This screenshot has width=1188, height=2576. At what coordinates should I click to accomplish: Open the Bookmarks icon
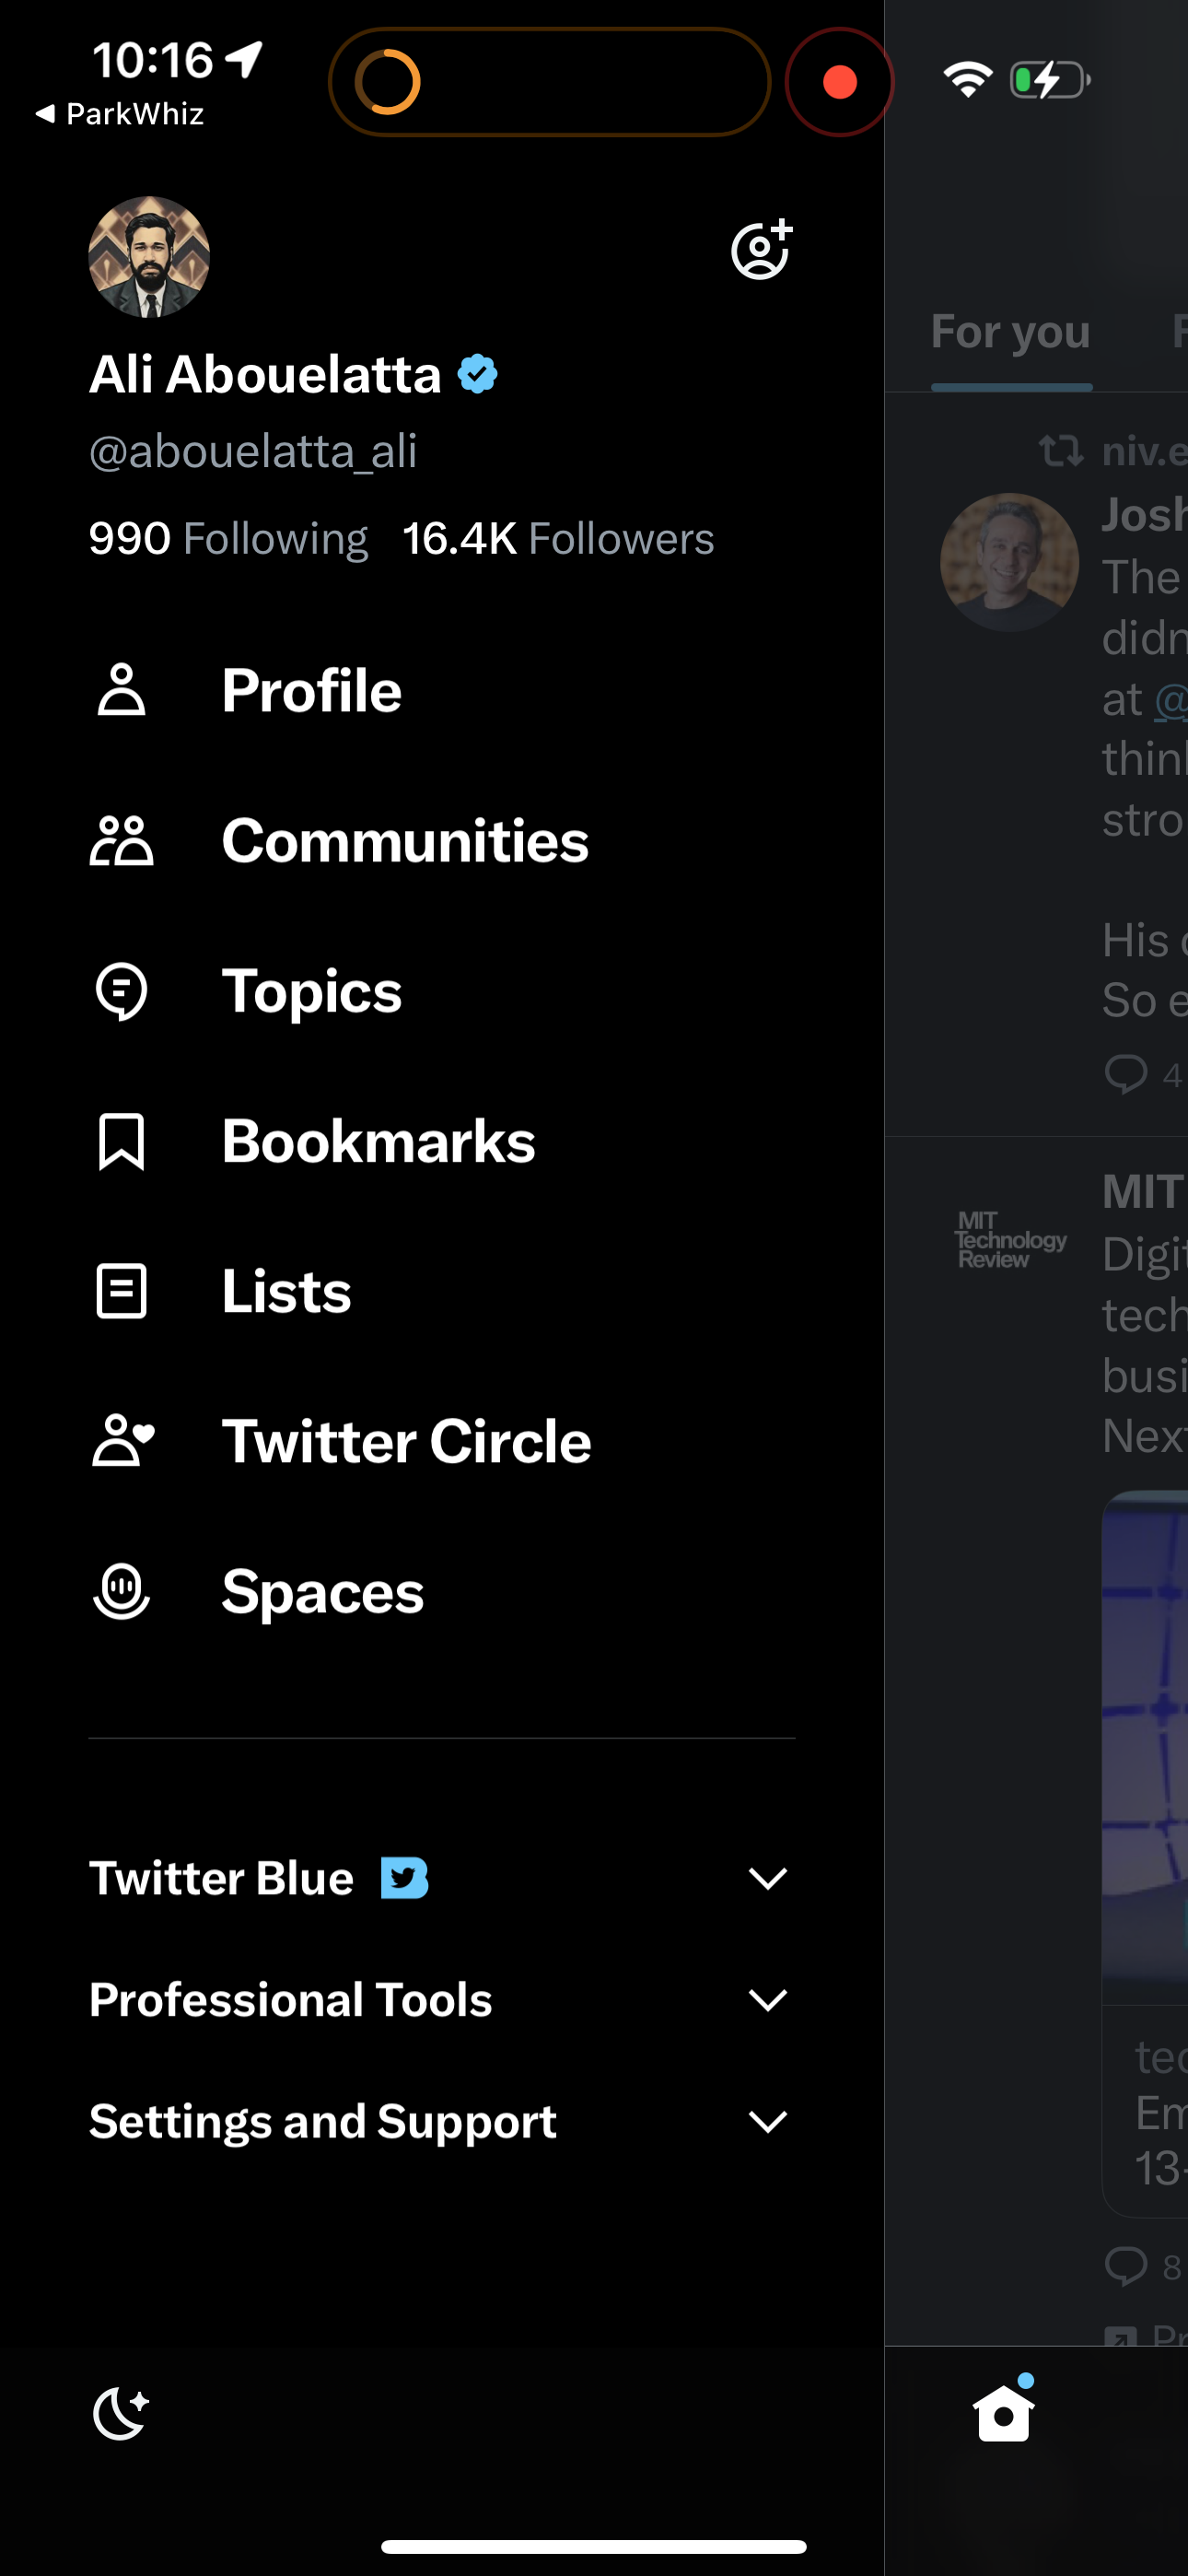pos(120,1141)
